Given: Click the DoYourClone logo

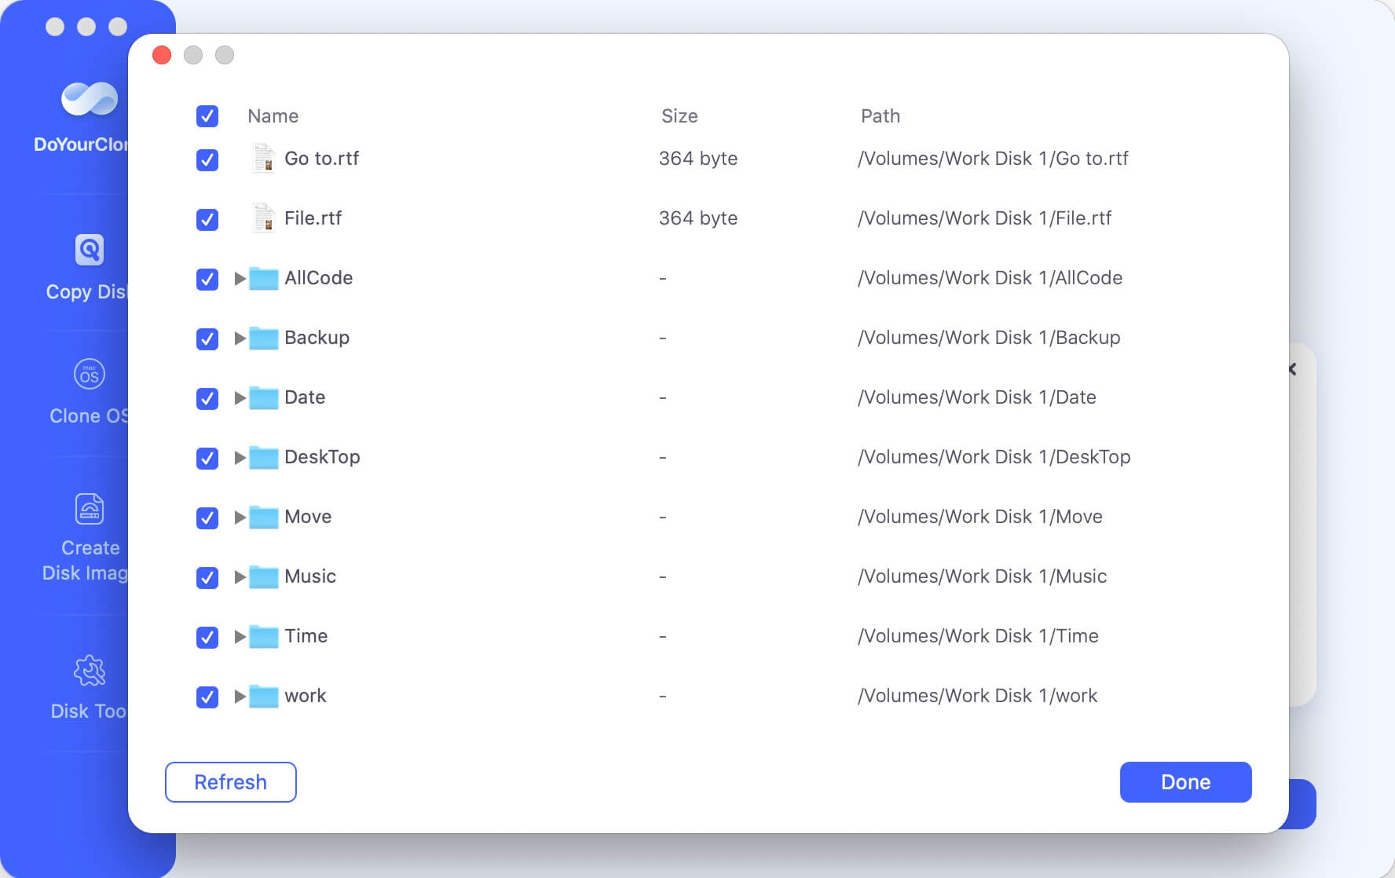Looking at the screenshot, I should tap(88, 101).
